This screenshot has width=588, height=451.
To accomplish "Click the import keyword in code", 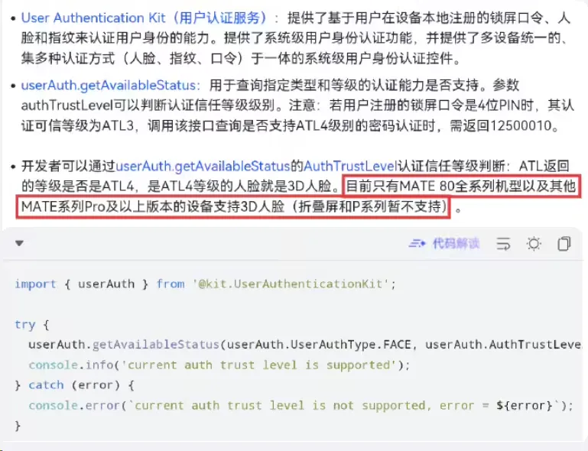I will click(36, 284).
